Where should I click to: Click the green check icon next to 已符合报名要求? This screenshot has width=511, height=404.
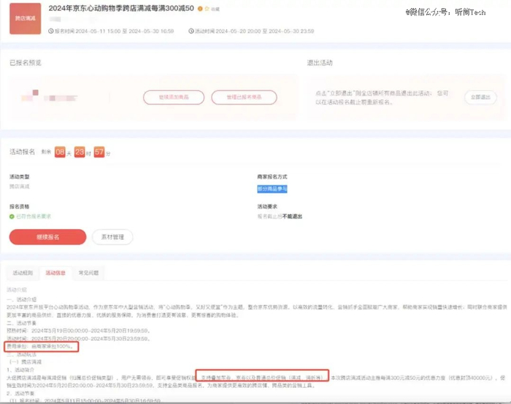point(12,217)
